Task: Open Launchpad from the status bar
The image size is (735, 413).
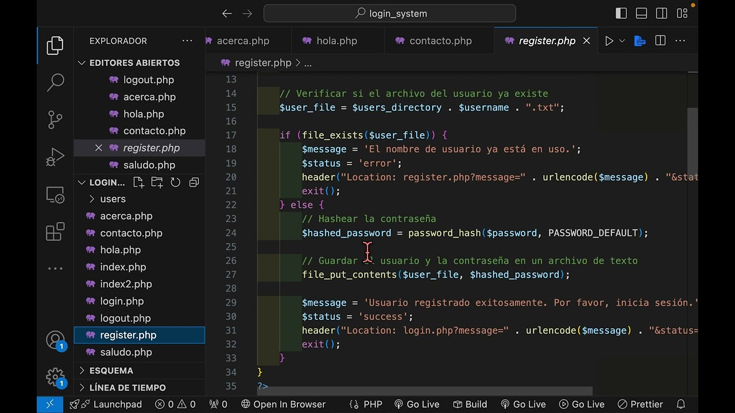Action: pos(106,404)
